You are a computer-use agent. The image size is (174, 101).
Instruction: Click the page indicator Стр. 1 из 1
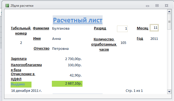pos(134,91)
